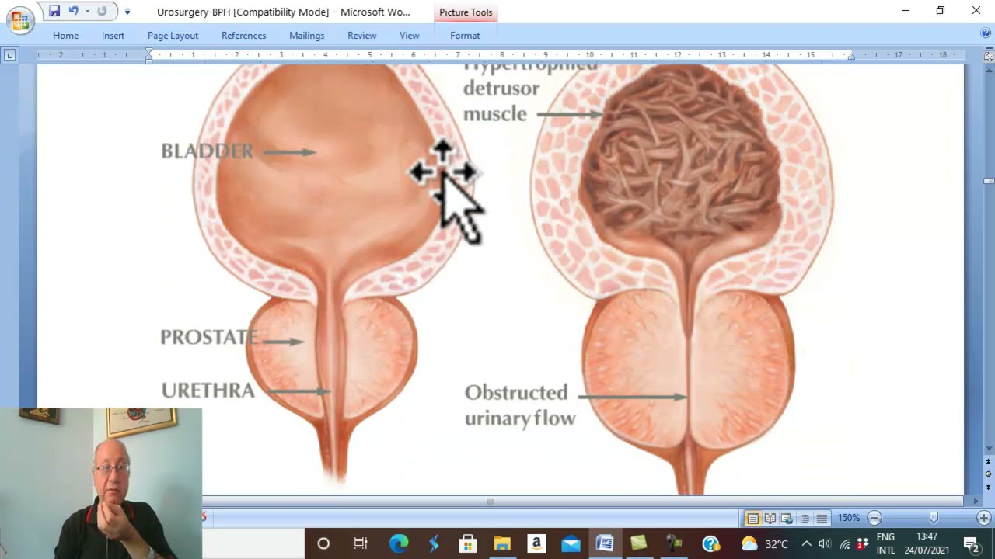Switch to Print Layout view
Screen dimensions: 995x559
[x=752, y=518]
